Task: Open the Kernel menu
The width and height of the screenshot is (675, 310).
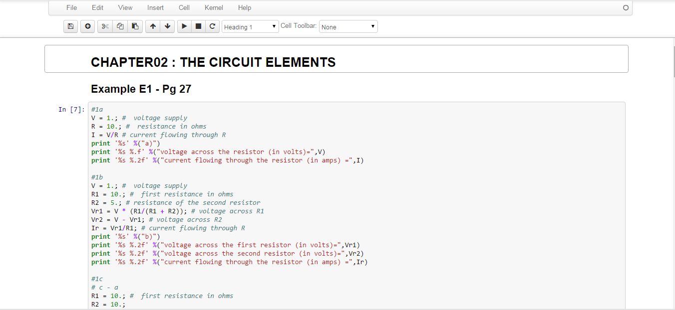Action: pyautogui.click(x=214, y=7)
